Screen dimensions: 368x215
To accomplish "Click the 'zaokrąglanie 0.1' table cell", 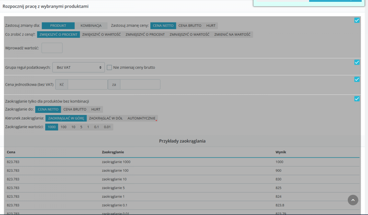I will [x=114, y=205].
